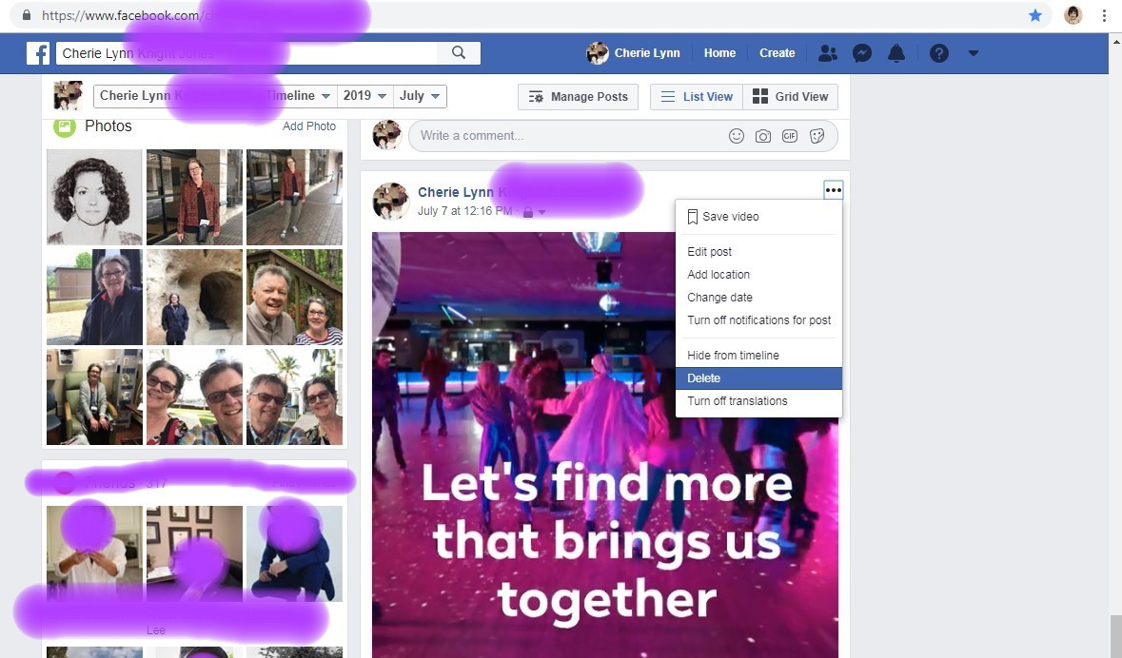Click the post privacy lock icon
The height and width of the screenshot is (658, 1122).
527,212
